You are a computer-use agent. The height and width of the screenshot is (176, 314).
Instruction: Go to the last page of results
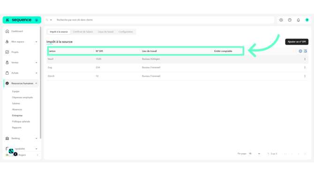coord(305,154)
